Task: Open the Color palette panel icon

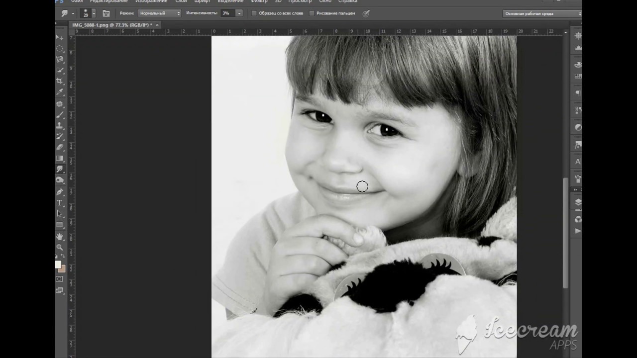Action: pos(578,65)
